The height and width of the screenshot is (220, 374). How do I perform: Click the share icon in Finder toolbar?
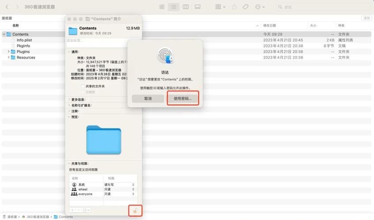click(x=234, y=7)
